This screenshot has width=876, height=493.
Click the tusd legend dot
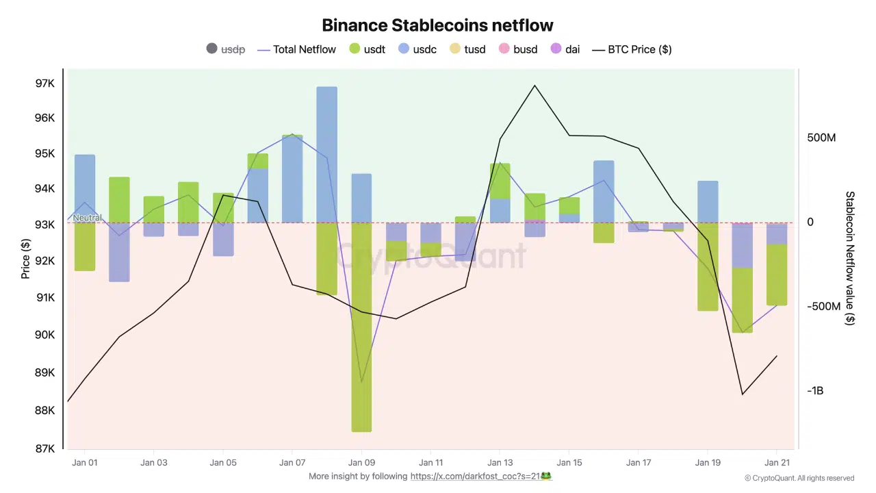pyautogui.click(x=455, y=49)
